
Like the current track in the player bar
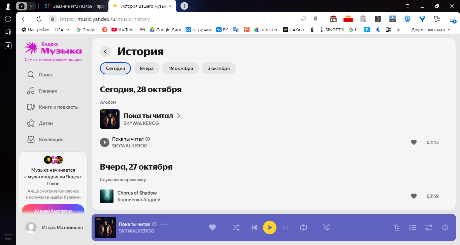coord(212,228)
